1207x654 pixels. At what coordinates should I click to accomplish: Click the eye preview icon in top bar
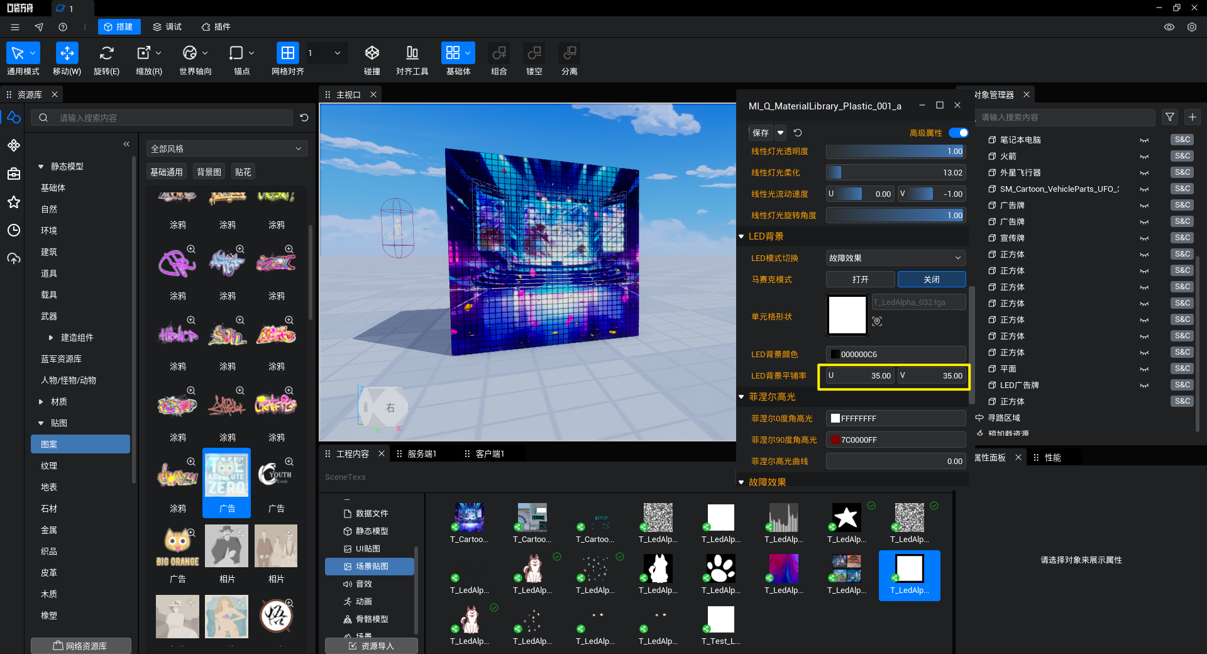[1169, 27]
